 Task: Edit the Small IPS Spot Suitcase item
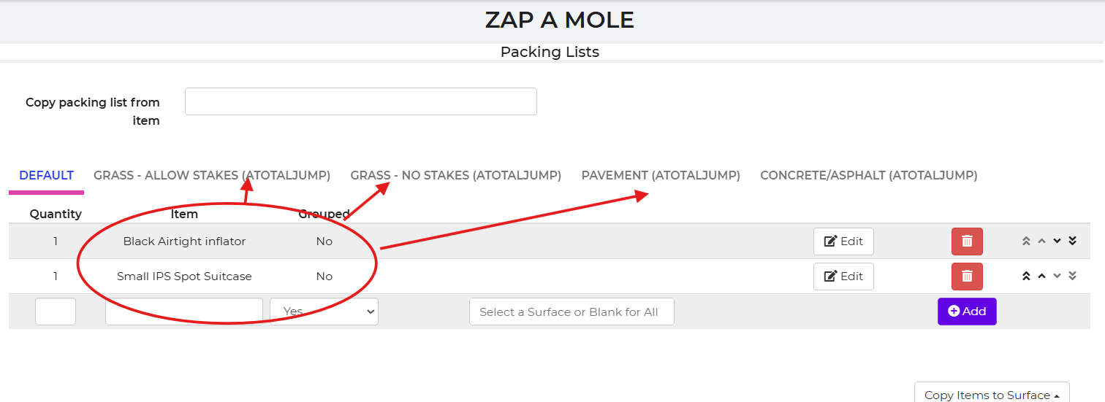click(x=843, y=277)
